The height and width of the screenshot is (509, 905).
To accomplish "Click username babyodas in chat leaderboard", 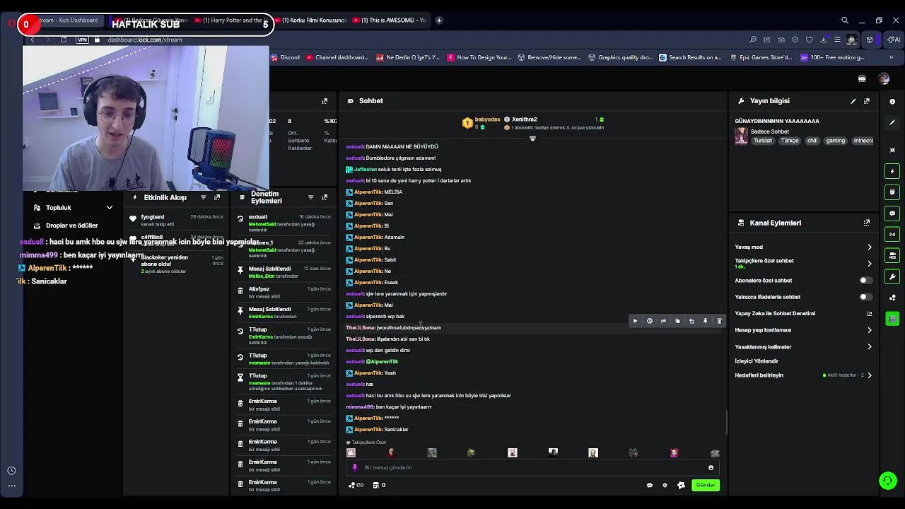I will pos(487,119).
